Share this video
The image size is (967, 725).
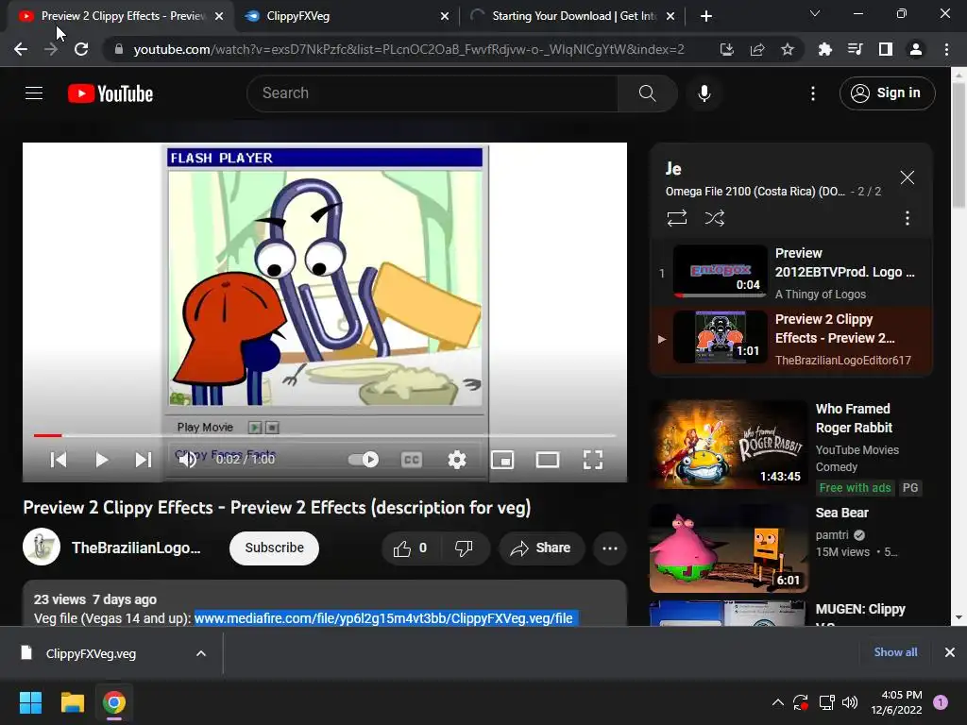[x=541, y=548]
